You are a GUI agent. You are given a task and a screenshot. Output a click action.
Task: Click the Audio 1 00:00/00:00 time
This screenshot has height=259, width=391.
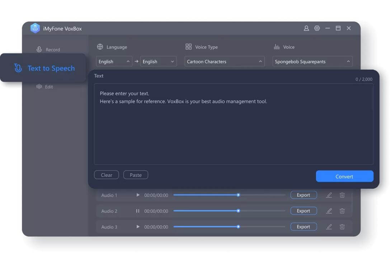pos(156,195)
